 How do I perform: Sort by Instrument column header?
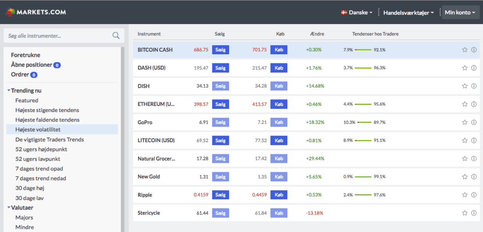pos(149,34)
